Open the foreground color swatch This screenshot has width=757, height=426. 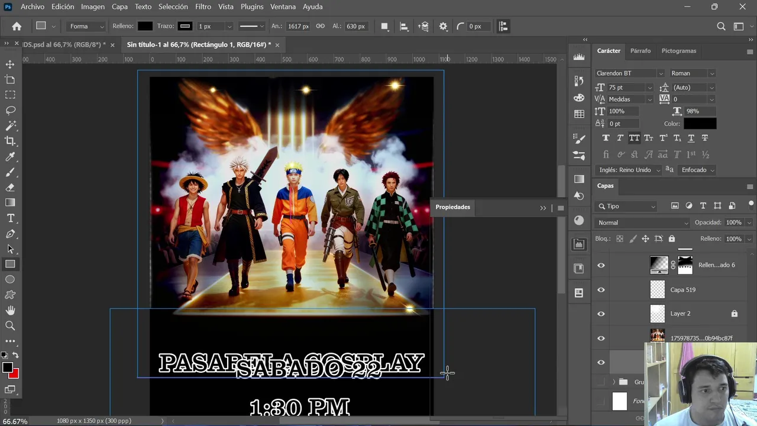[x=7, y=368]
